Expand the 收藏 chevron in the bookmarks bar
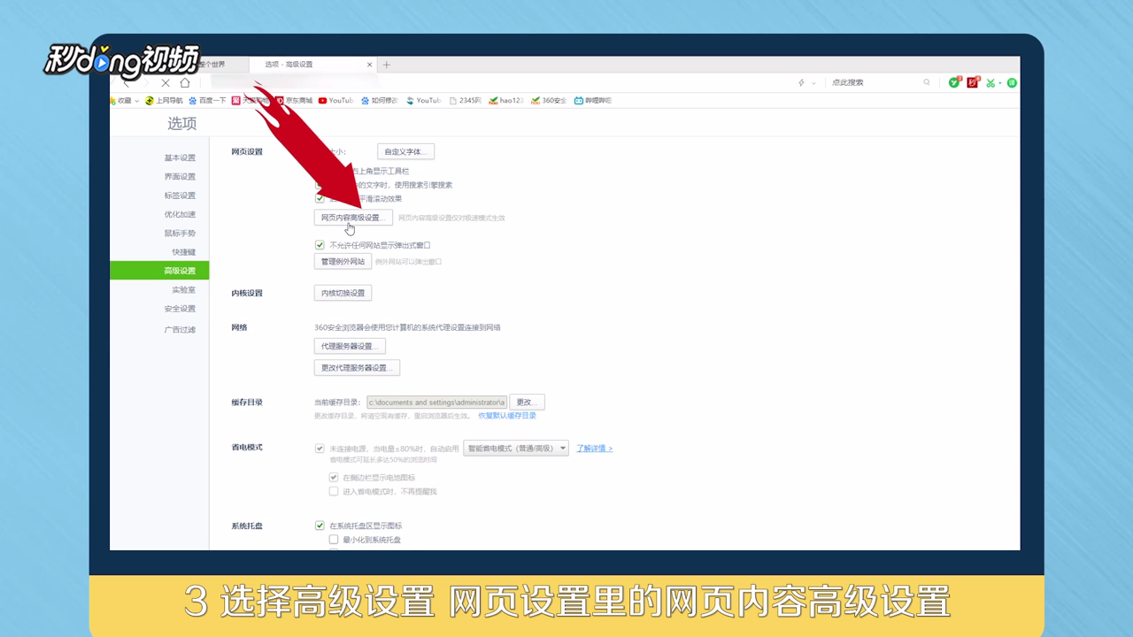This screenshot has height=637, width=1133. 137,101
